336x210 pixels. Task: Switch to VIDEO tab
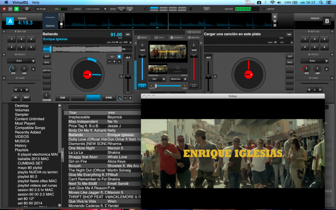click(x=159, y=37)
